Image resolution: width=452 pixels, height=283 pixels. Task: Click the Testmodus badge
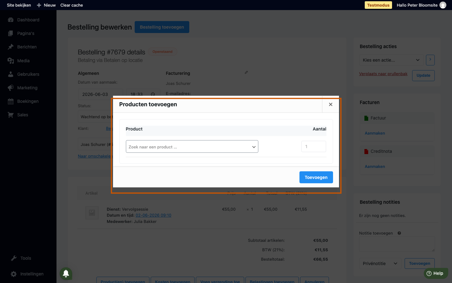(378, 5)
